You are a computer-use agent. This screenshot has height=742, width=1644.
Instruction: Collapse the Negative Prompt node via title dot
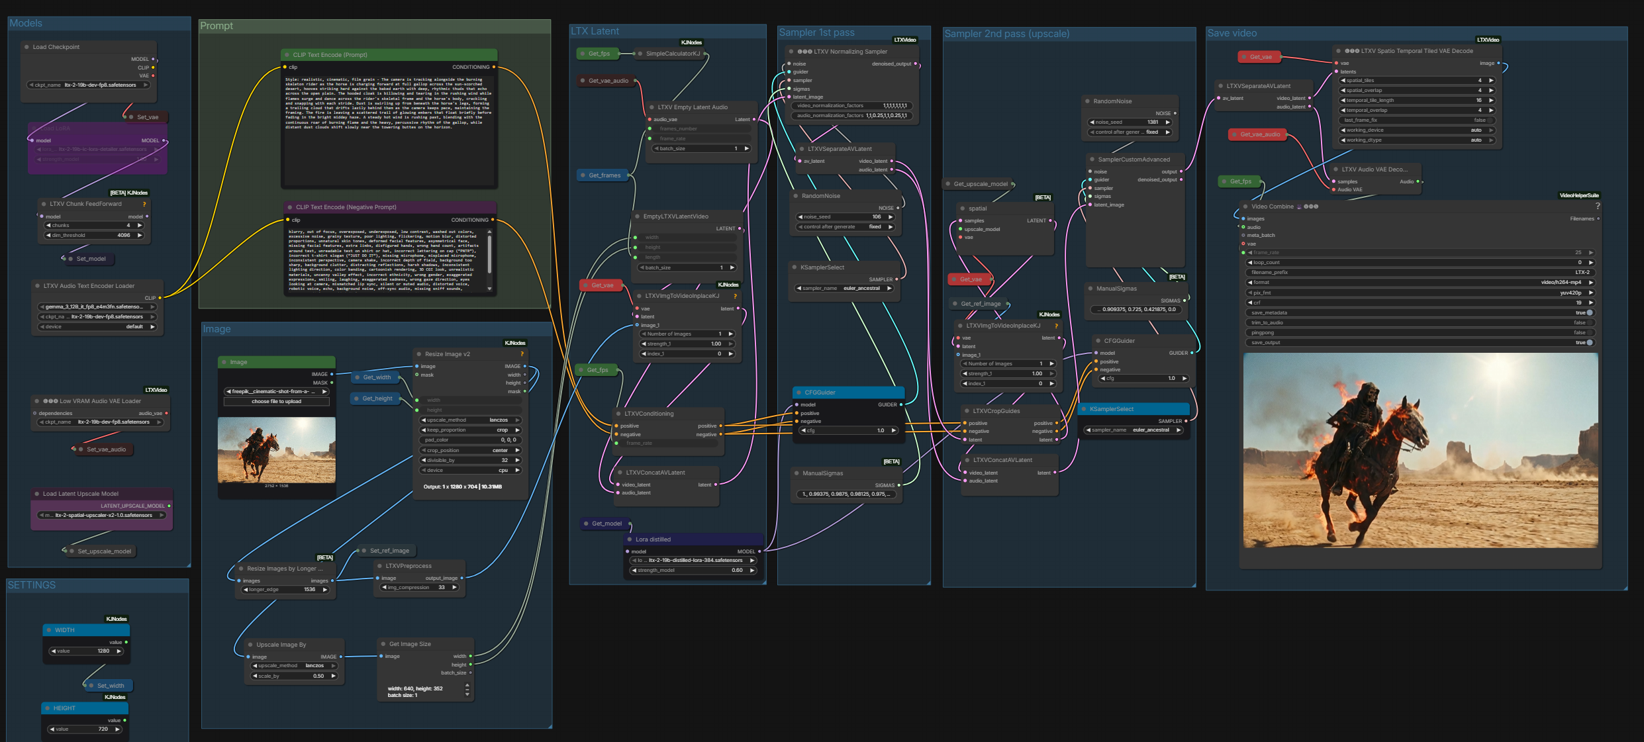289,207
